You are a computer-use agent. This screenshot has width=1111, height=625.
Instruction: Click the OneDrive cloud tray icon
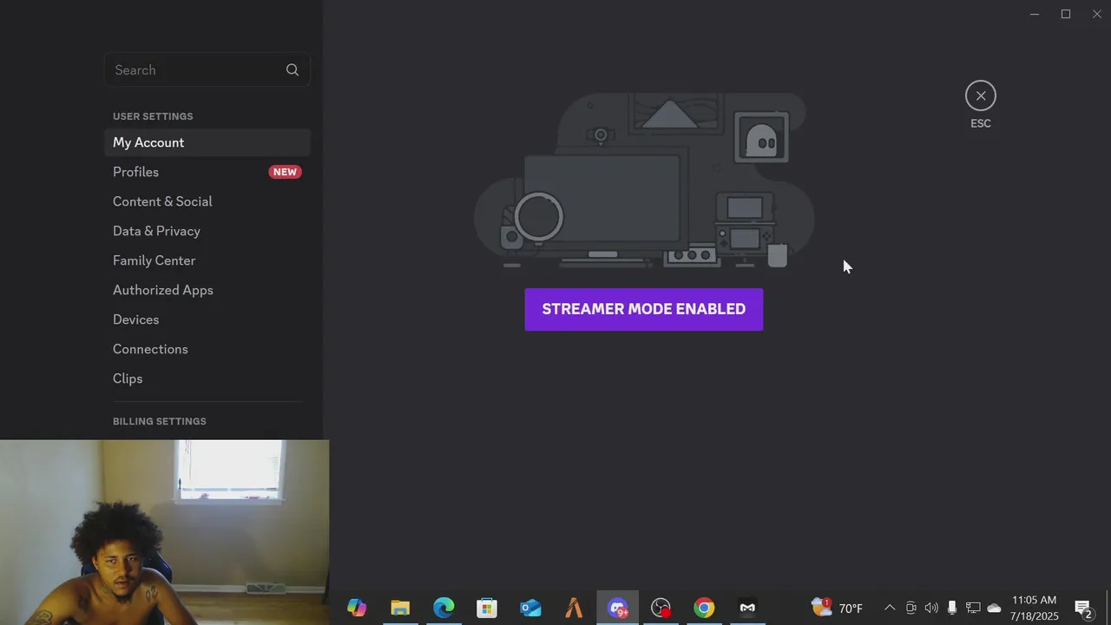pyautogui.click(x=995, y=608)
